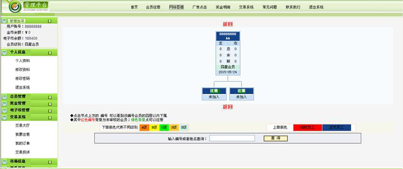
Task: Collapse 管理选项 with its arrow
Action: point(50,21)
